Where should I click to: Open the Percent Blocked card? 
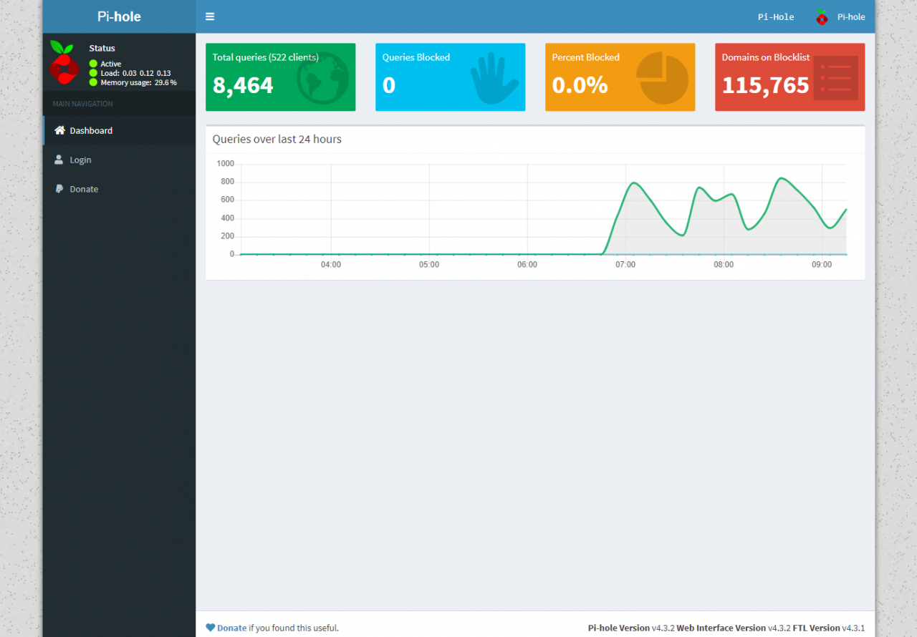620,77
